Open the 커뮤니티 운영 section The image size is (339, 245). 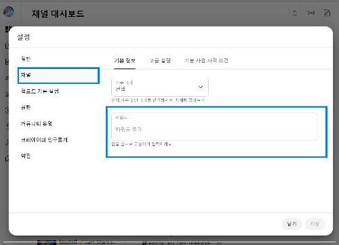coord(37,124)
